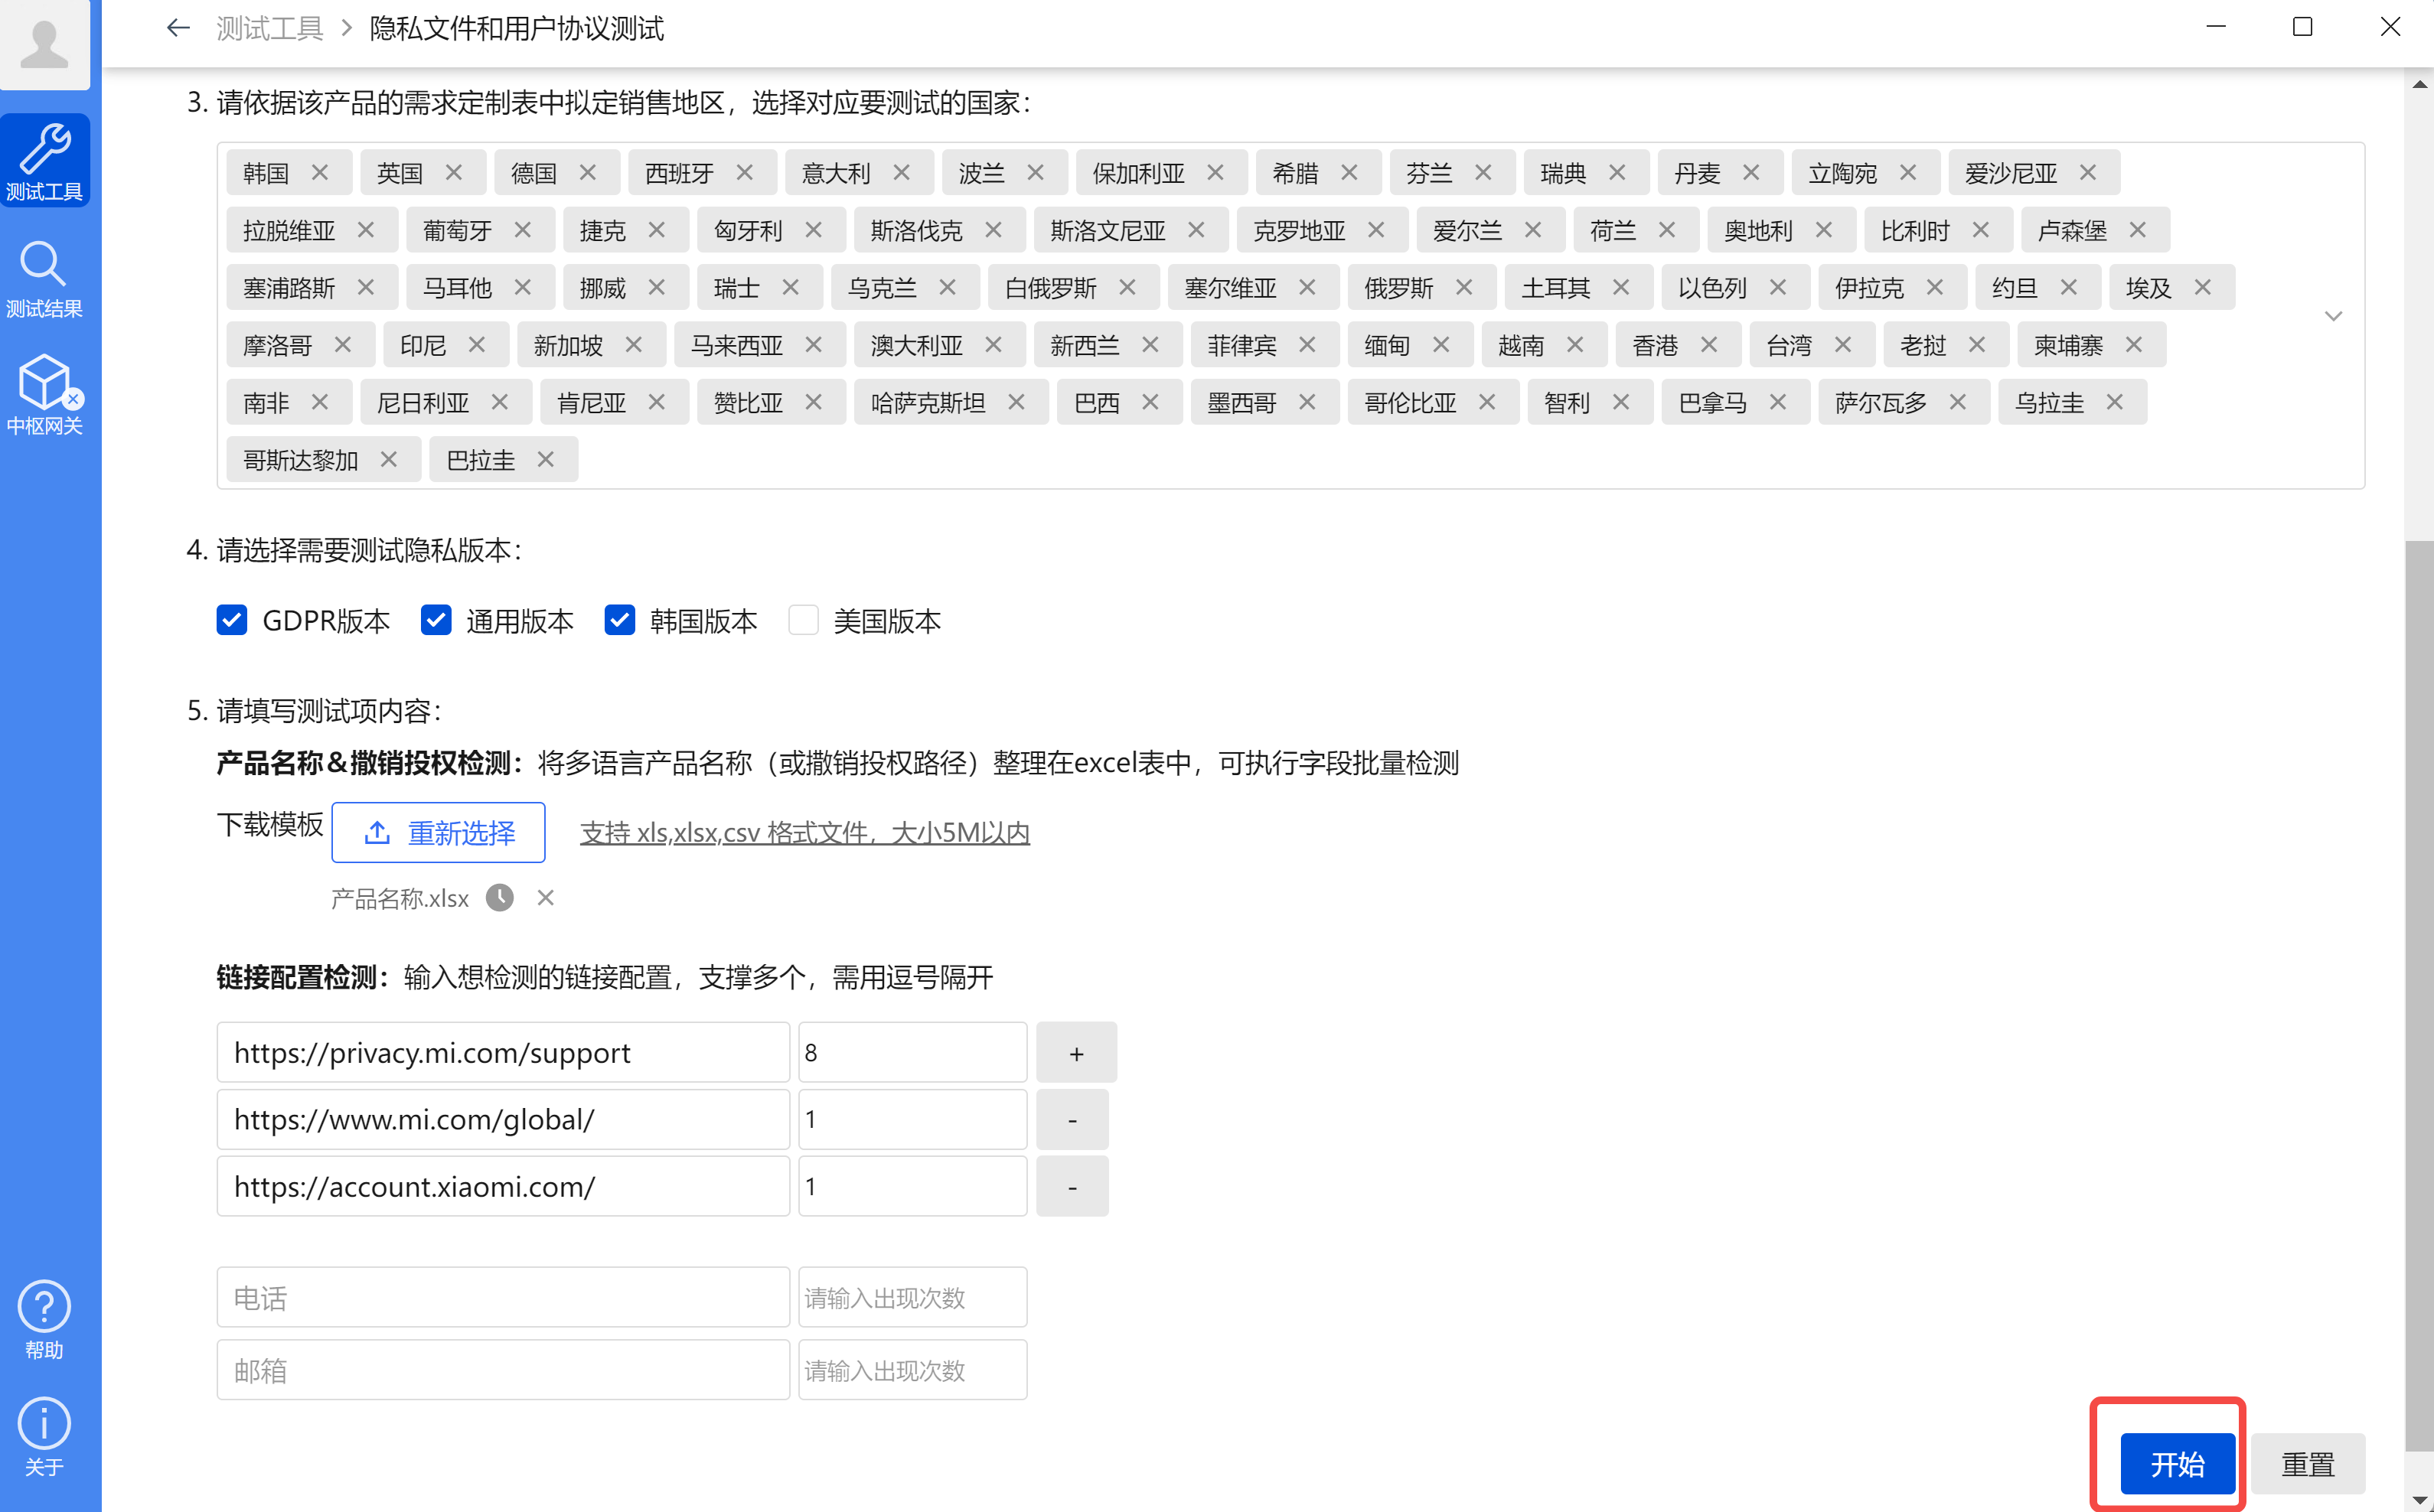Image resolution: width=2434 pixels, height=1512 pixels.
Task: Click the vertical scrollbar thumb
Action: pos(2419,995)
